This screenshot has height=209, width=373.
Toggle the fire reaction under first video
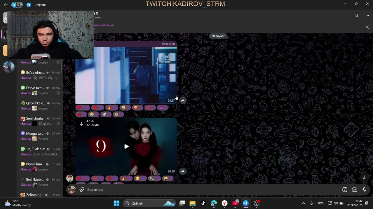coord(112,108)
